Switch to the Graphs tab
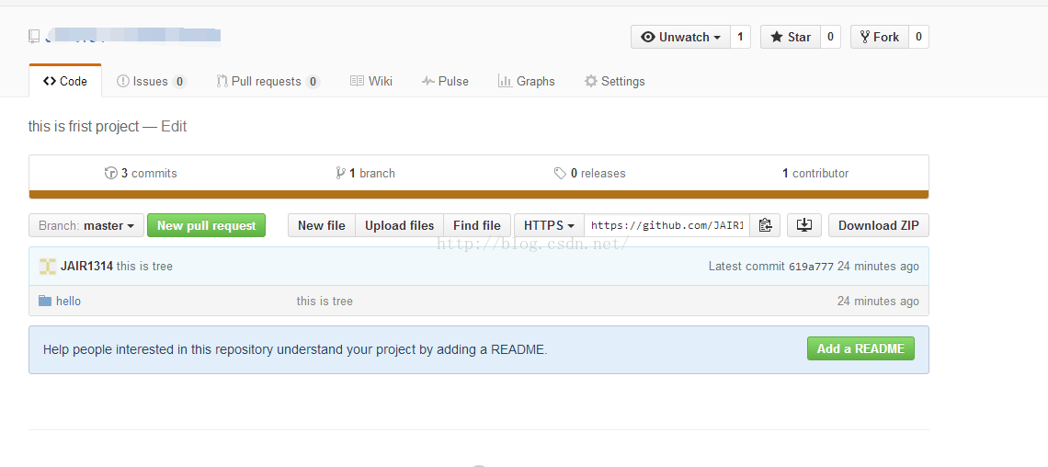The width and height of the screenshot is (1048, 467). (x=527, y=81)
